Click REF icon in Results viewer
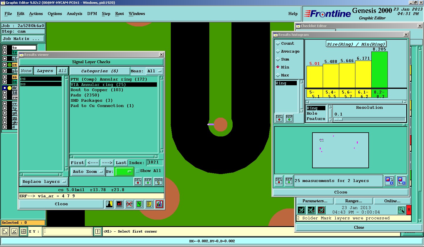 [x=148, y=181]
